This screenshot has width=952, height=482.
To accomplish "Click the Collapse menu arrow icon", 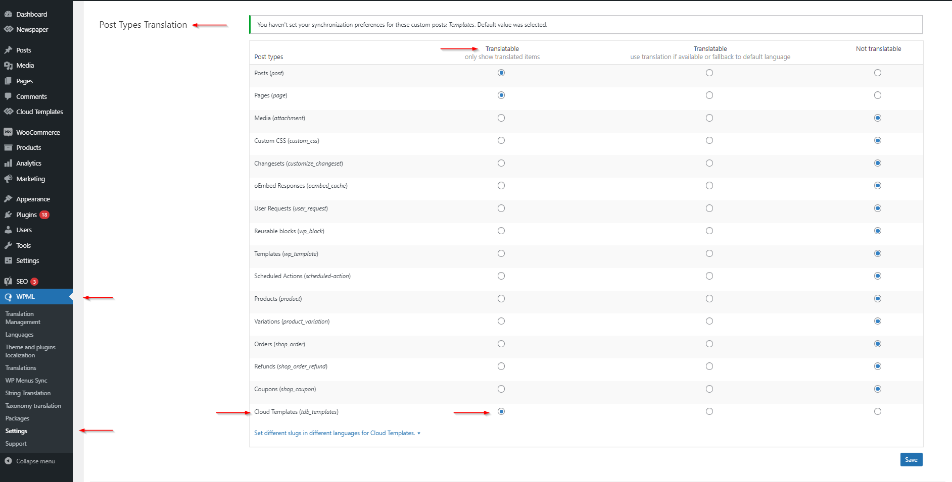I will (8, 461).
